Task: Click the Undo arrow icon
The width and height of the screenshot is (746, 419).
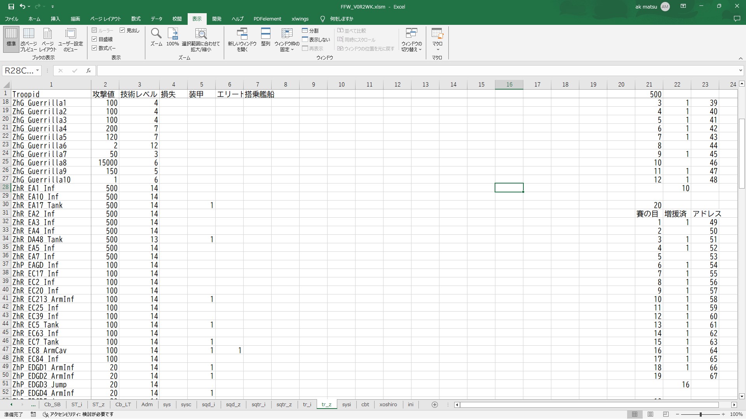Action: click(x=23, y=7)
